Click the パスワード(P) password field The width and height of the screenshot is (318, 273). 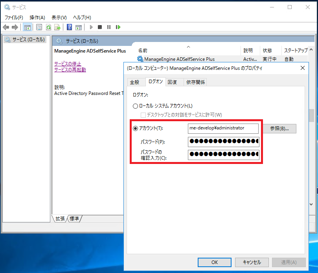pos(224,142)
